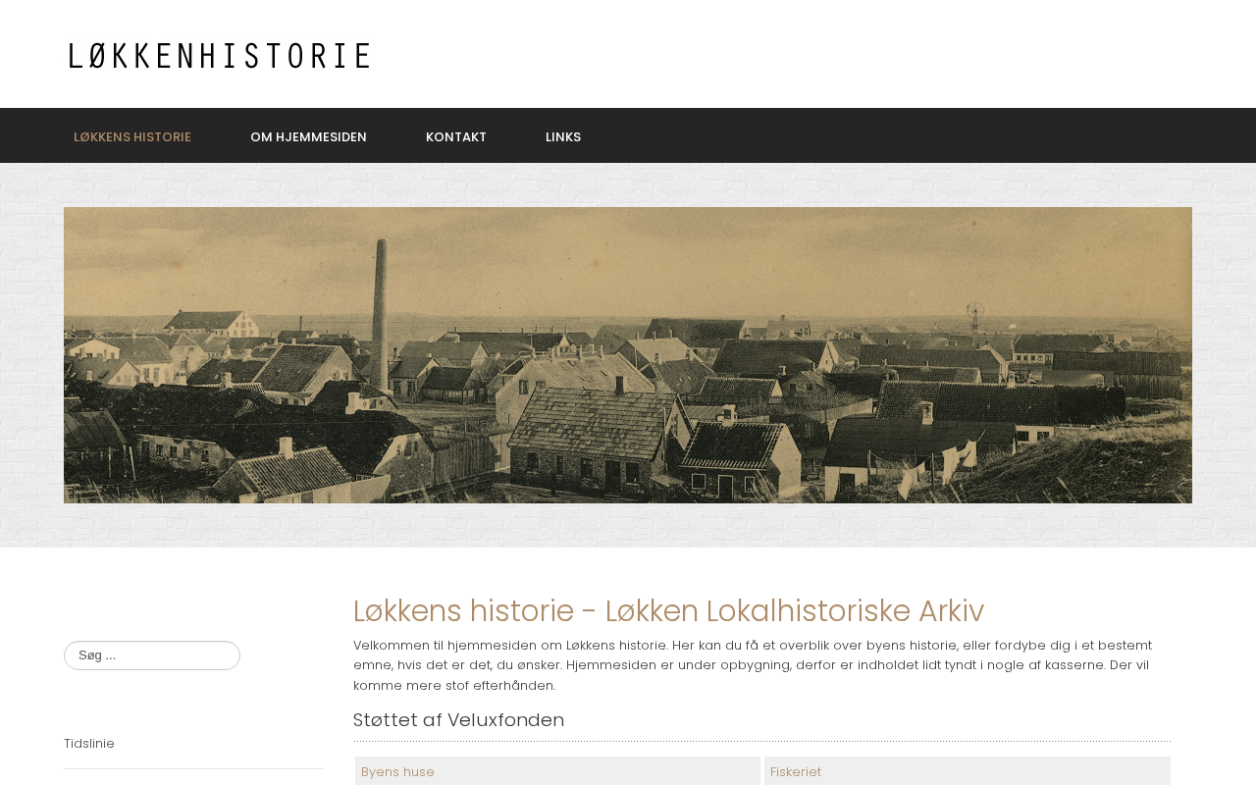Open the KONTAKT page
The width and height of the screenshot is (1256, 785).
(x=456, y=136)
